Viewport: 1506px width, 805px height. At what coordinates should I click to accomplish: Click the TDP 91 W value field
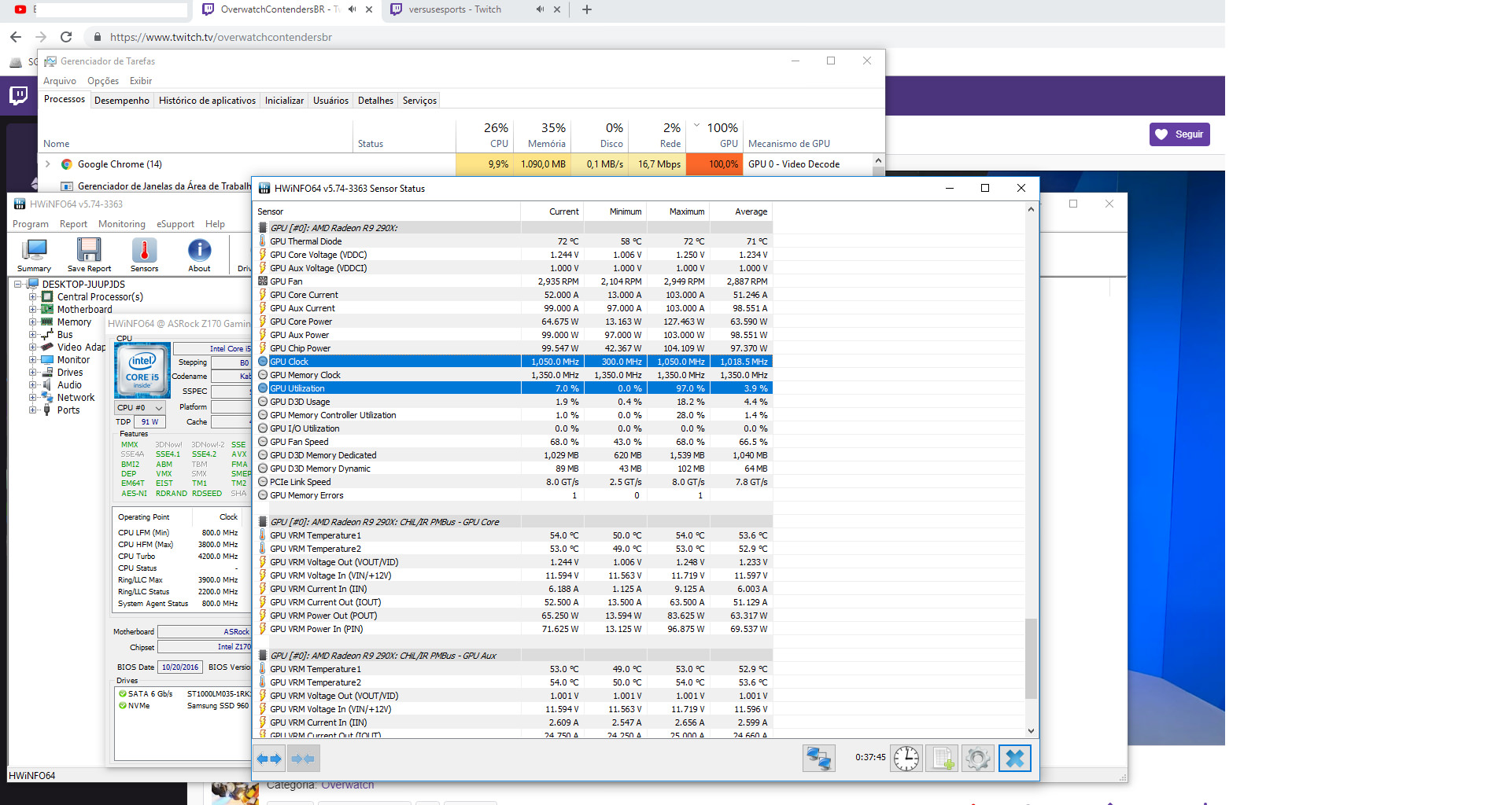[x=149, y=422]
